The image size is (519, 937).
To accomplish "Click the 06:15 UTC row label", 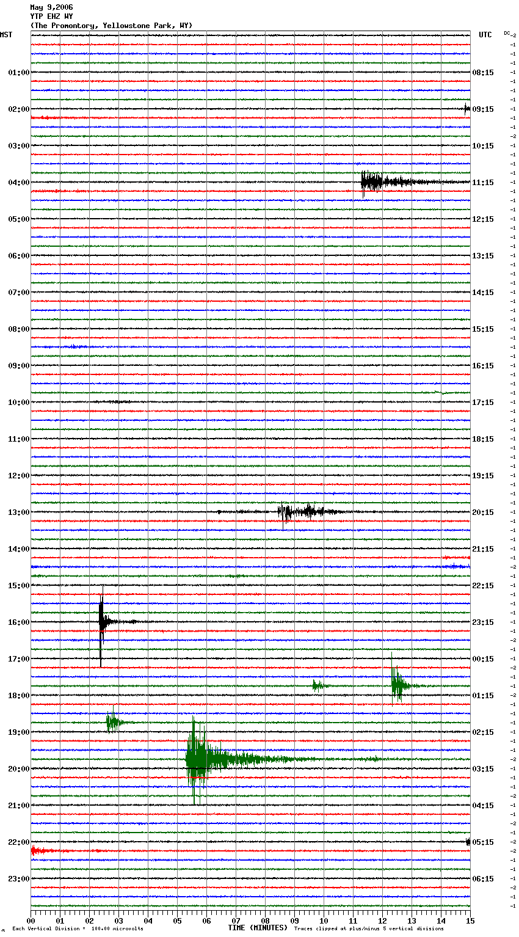I will pyautogui.click(x=483, y=879).
